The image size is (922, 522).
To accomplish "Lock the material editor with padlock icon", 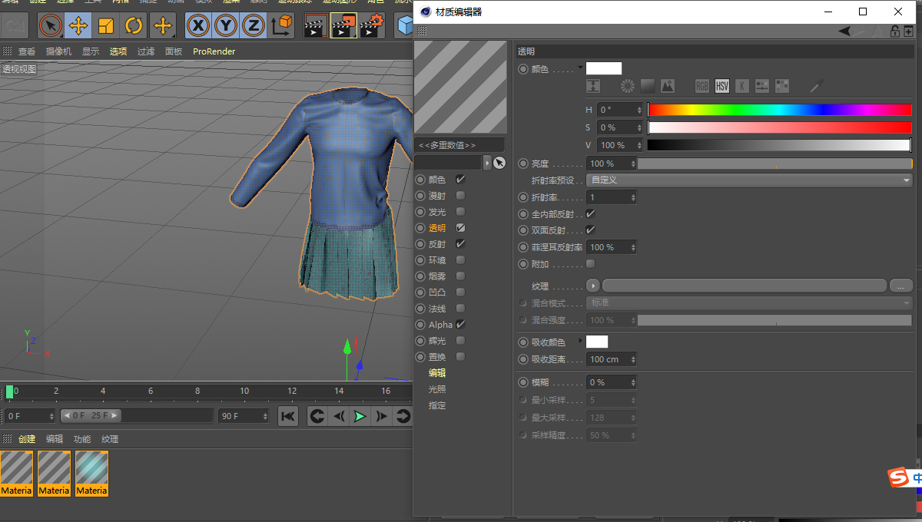I will 895,31.
